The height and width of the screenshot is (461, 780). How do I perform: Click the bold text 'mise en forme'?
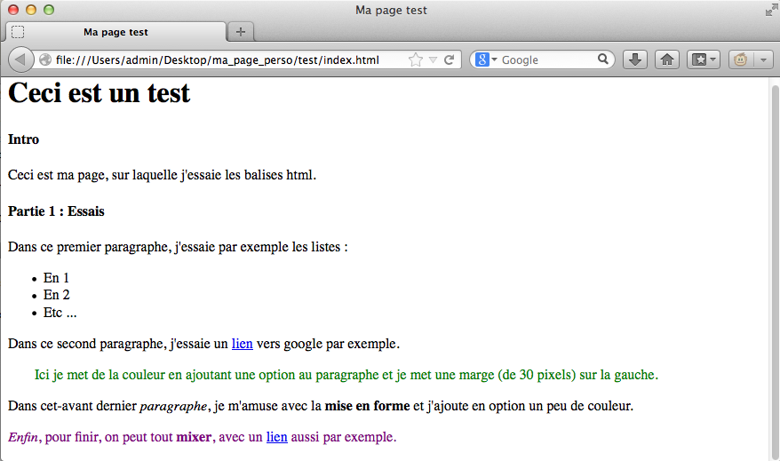point(367,406)
